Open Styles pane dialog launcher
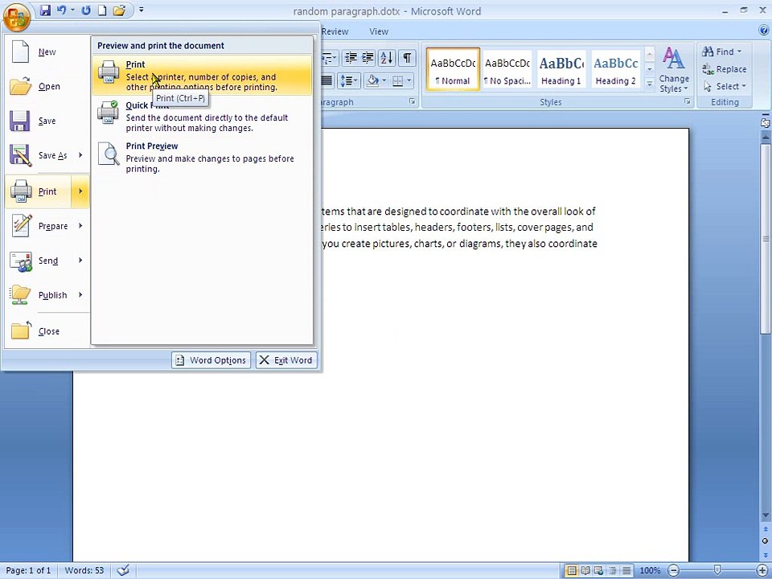This screenshot has height=579, width=772. (688, 102)
